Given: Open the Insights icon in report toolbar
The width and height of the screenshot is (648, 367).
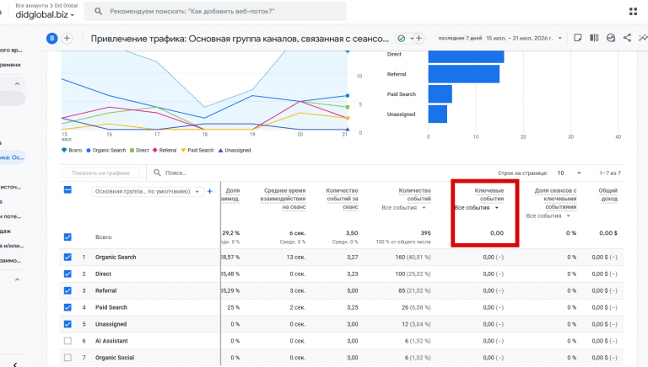Looking at the screenshot, I should click(x=610, y=38).
